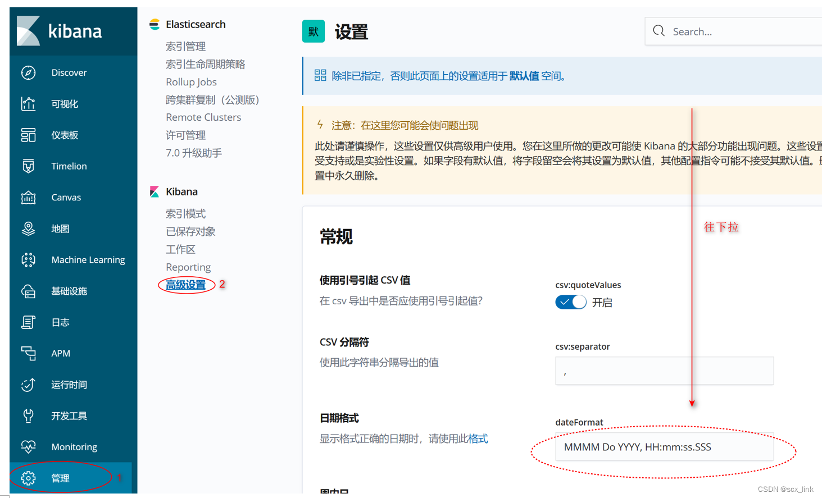Image resolution: width=822 pixels, height=498 pixels.
Task: Select Timelion in the sidebar
Action: click(69, 166)
